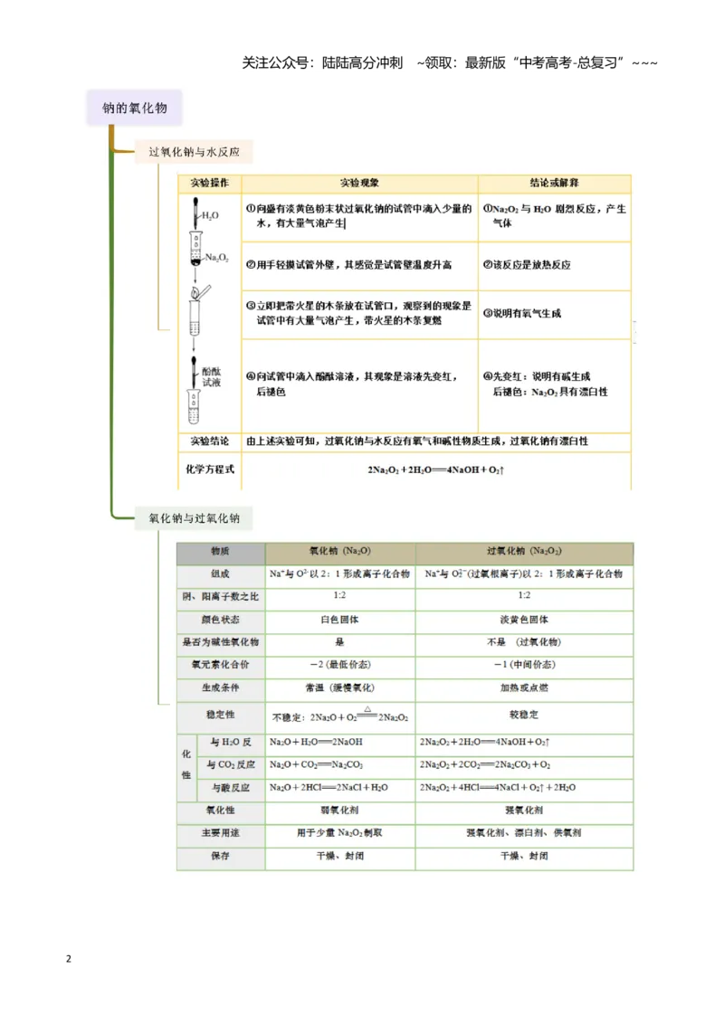Click the 化学方程式 row label
Viewport: 724px width, 1024px height.
(210, 469)
